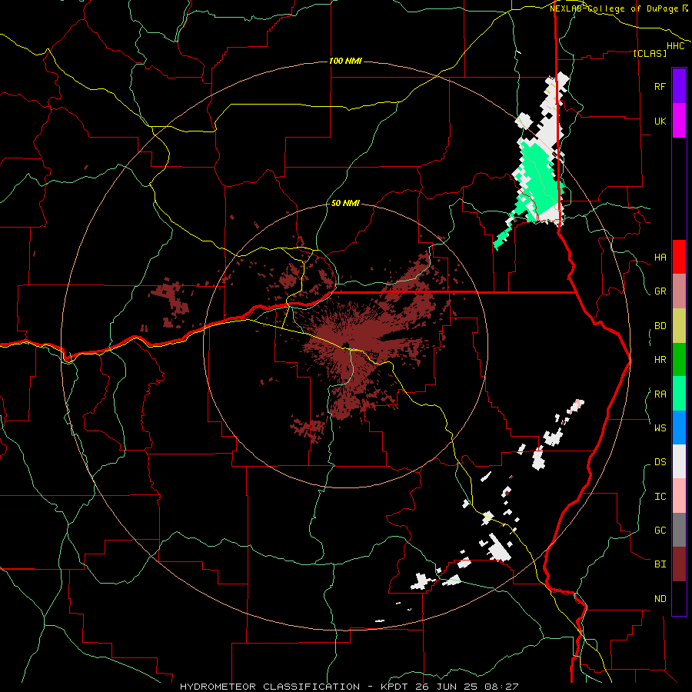Click the 'UK' legend label
Image resolution: width=692 pixels, height=692 pixels.
tap(660, 121)
